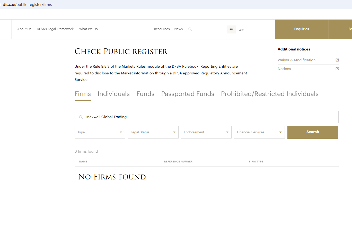Open the Type dropdown
Image resolution: width=352 pixels, height=251 pixels.
click(100, 132)
